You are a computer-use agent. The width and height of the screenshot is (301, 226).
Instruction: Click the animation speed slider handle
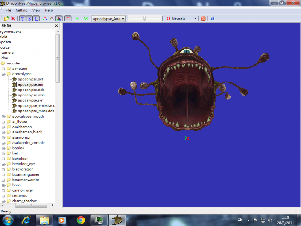[144, 18]
